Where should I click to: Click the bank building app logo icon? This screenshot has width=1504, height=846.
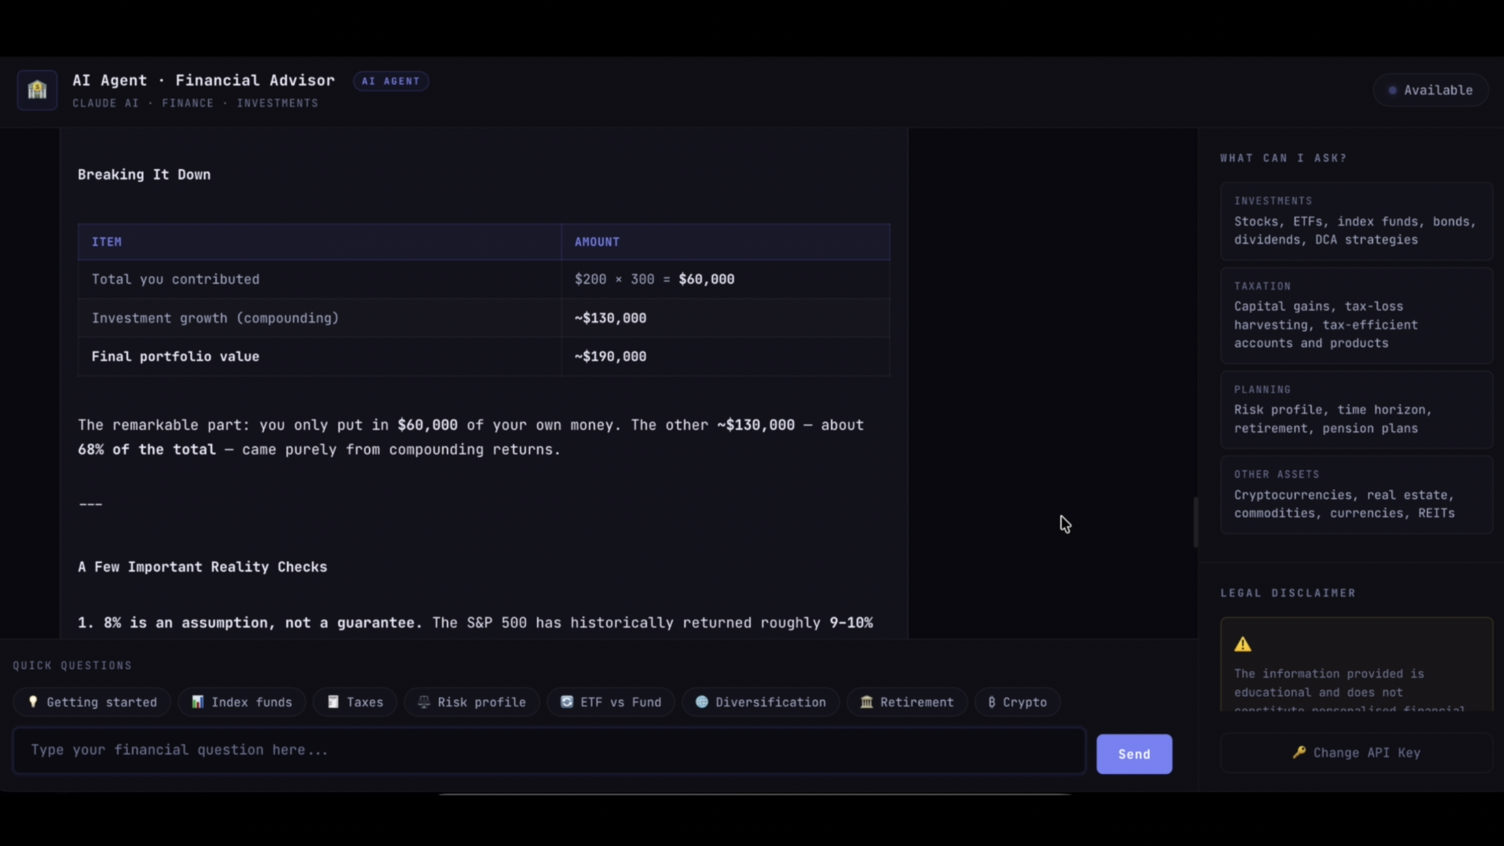(x=38, y=90)
